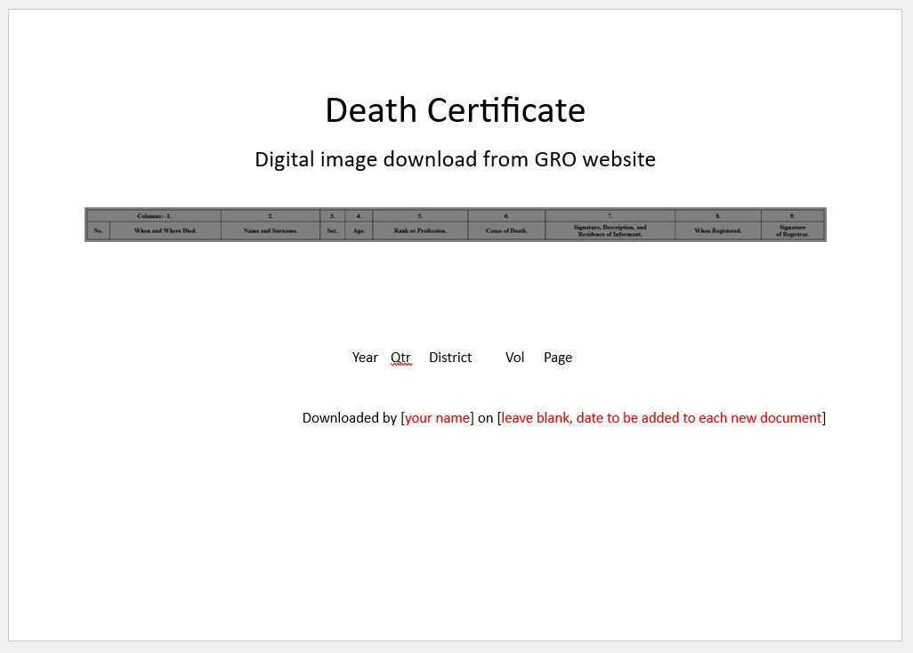Place cursor on the word 'District'
Viewport: 913px width, 653px height.
coord(450,358)
